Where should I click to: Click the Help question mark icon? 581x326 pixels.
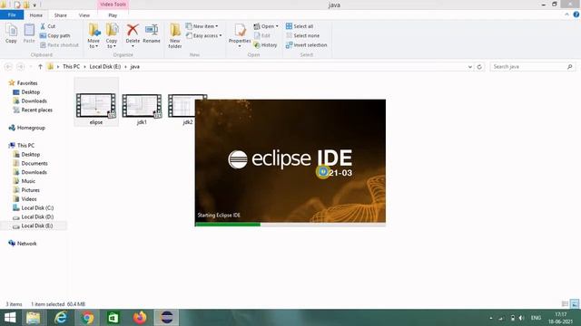point(576,14)
